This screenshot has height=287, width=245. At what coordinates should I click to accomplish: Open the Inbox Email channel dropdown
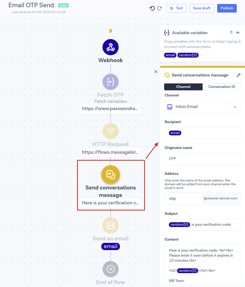(235, 107)
